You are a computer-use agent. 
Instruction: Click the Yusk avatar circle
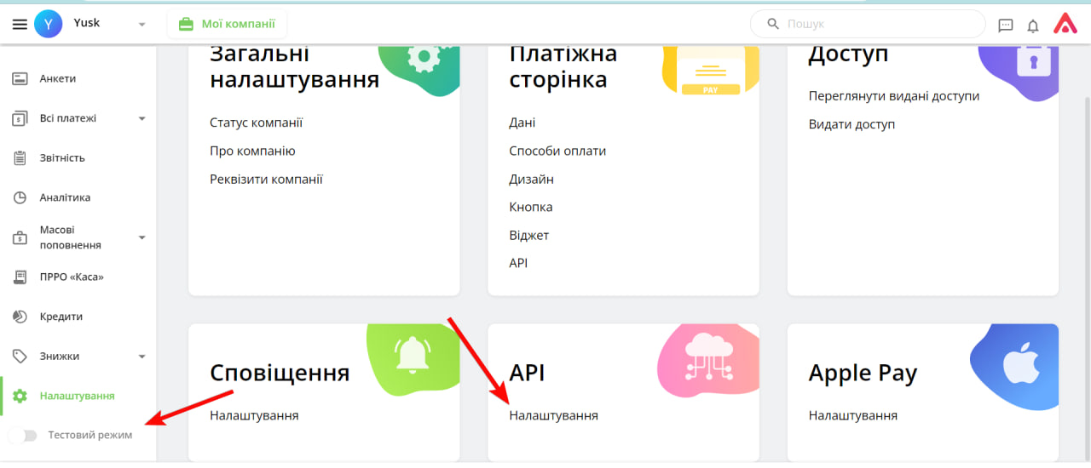tap(48, 25)
